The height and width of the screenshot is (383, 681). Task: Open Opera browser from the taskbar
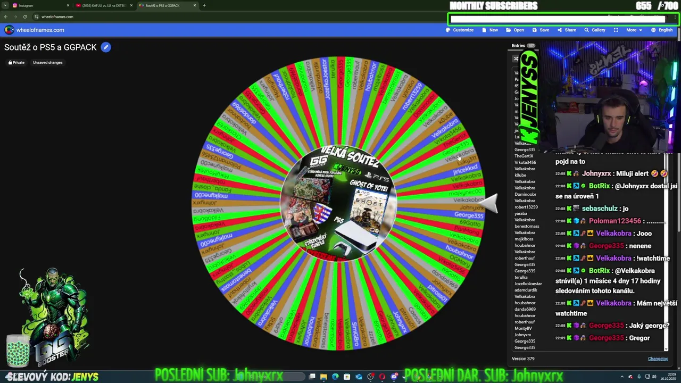point(382,377)
